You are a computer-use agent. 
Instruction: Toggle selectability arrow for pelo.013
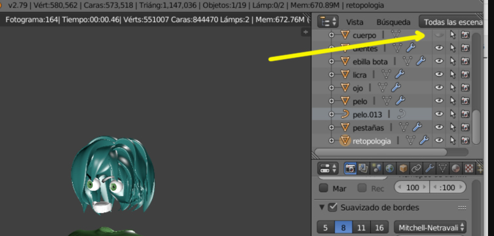[x=453, y=114]
